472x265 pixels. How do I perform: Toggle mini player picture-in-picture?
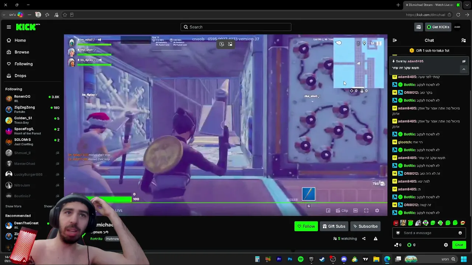tap(328, 211)
